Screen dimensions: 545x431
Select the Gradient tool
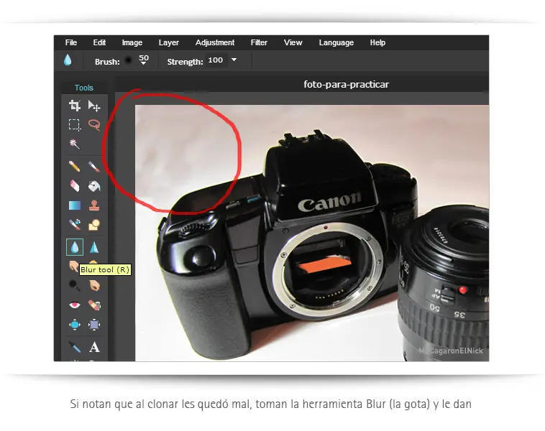[75, 205]
